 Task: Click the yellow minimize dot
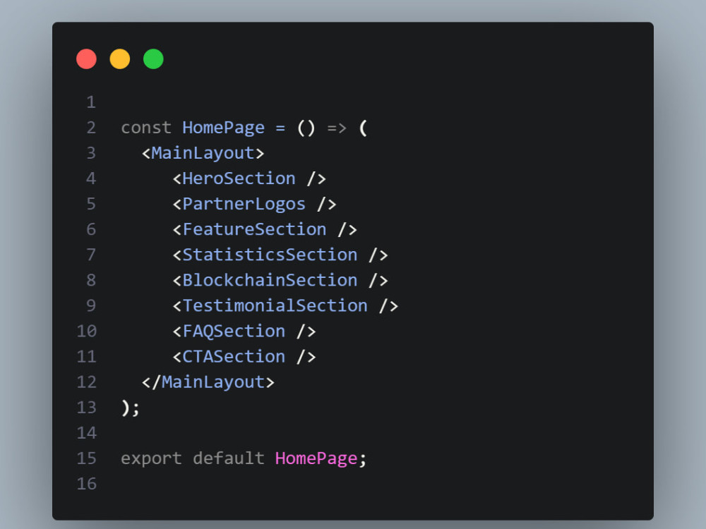[120, 59]
